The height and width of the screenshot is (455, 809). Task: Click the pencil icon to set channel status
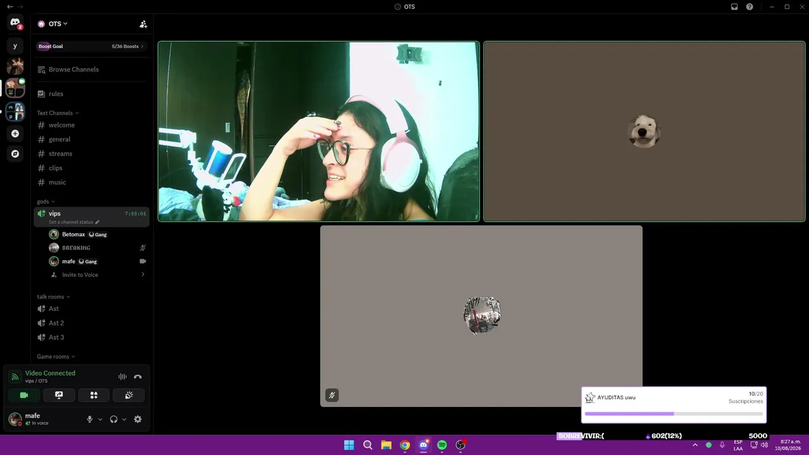[97, 222]
